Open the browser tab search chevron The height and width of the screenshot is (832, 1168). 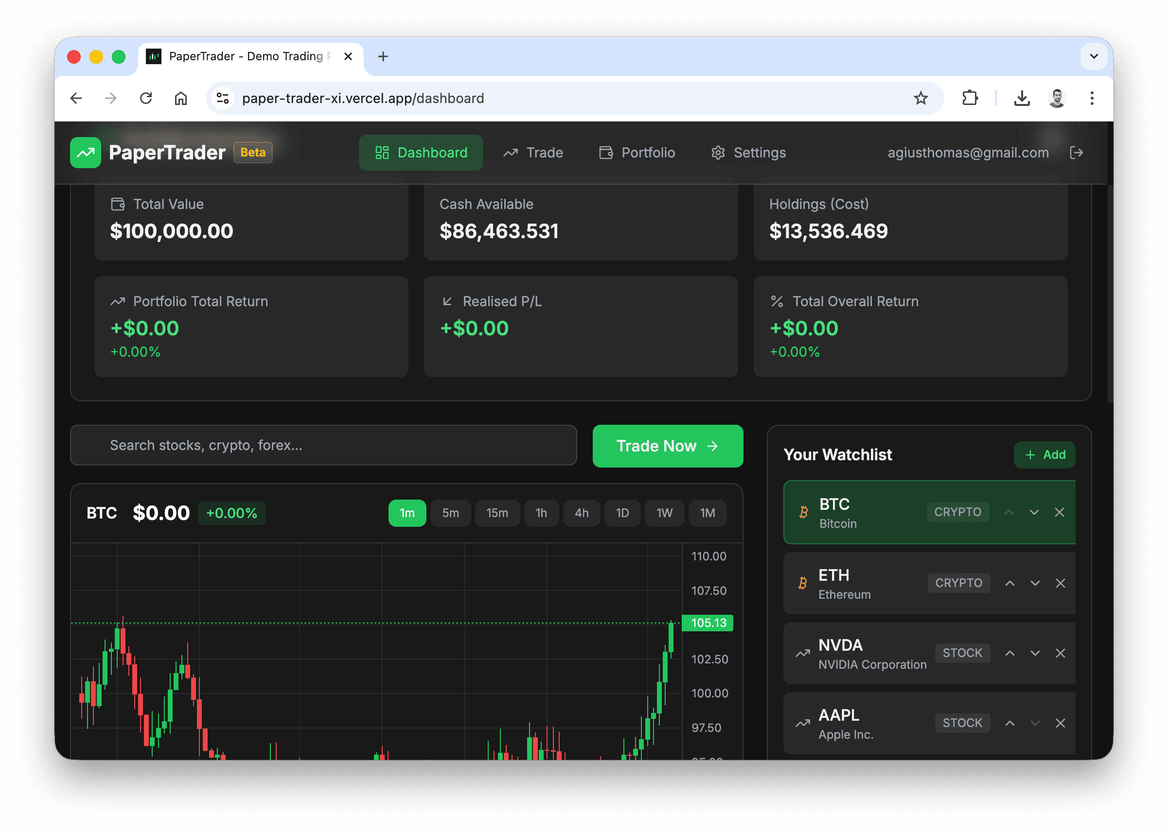point(1094,56)
